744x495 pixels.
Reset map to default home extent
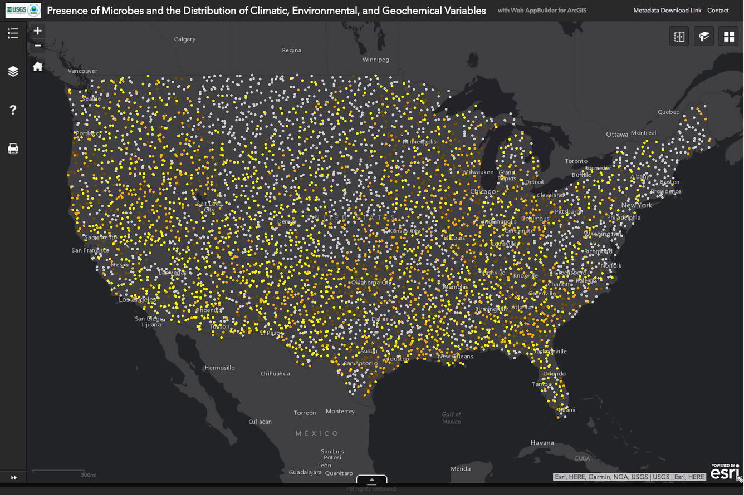click(38, 67)
